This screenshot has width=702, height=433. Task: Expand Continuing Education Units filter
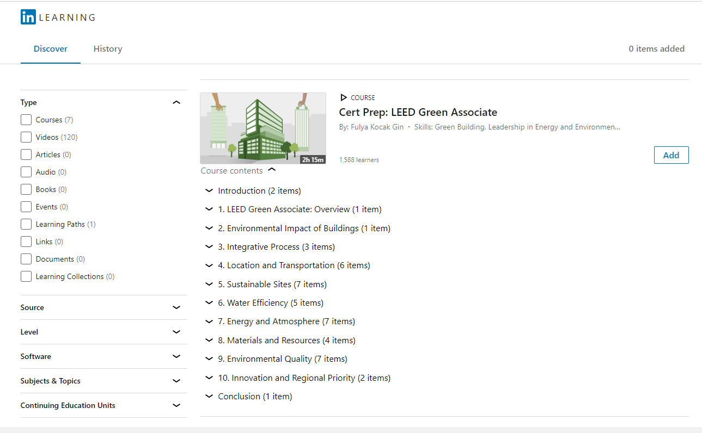pyautogui.click(x=176, y=405)
